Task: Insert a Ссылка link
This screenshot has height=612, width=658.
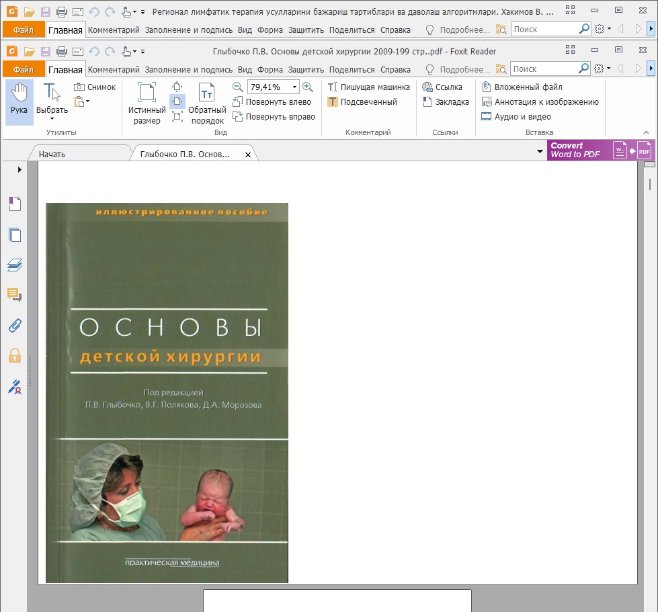Action: click(442, 87)
